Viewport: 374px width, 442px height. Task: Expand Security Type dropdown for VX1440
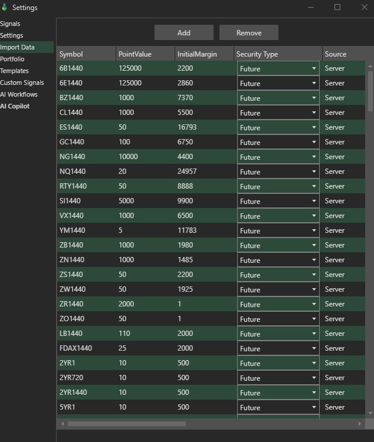pos(278,216)
